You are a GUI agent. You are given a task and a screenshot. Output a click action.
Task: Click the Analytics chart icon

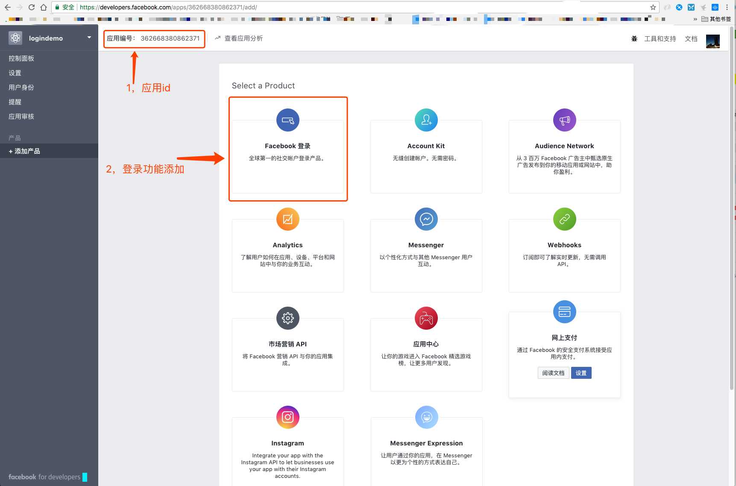point(288,219)
